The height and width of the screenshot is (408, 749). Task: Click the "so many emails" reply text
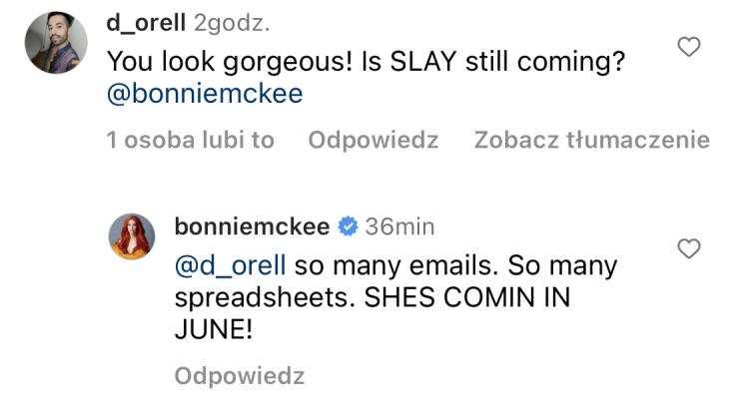tap(370, 266)
